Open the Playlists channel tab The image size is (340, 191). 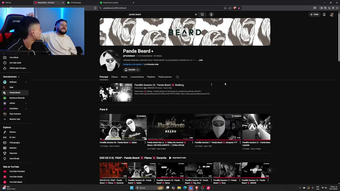coord(151,77)
